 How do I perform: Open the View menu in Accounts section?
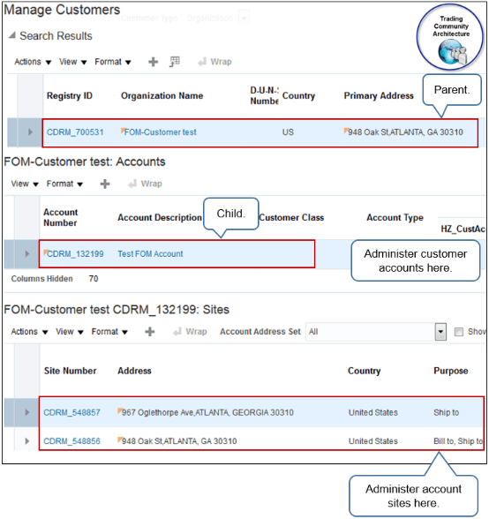(25, 184)
